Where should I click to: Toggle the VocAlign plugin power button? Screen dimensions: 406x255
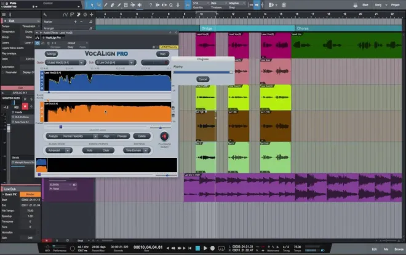pos(38,43)
